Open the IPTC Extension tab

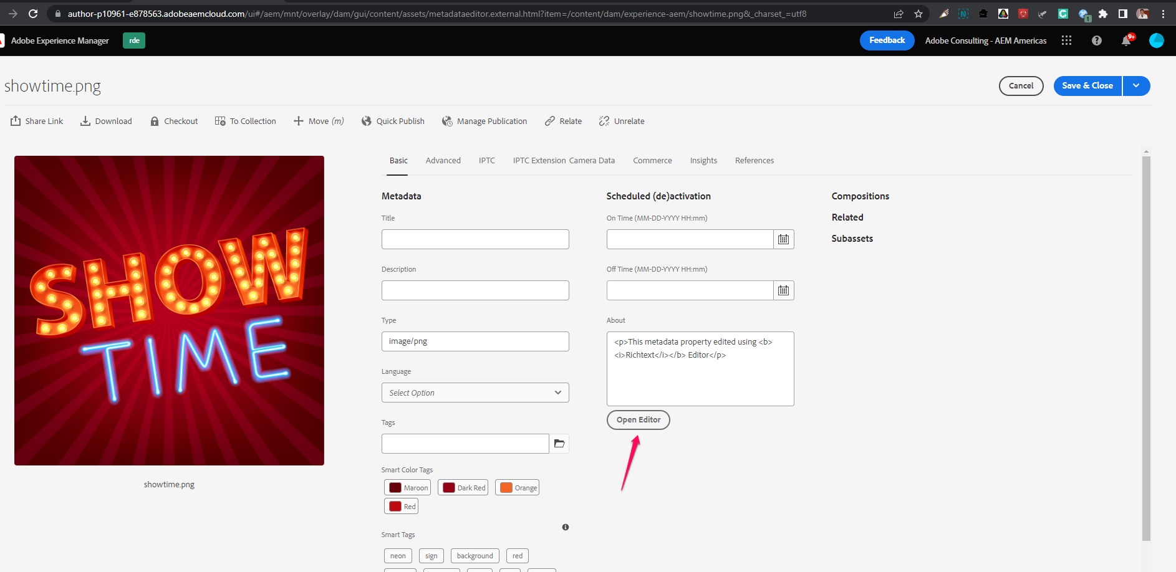(539, 161)
